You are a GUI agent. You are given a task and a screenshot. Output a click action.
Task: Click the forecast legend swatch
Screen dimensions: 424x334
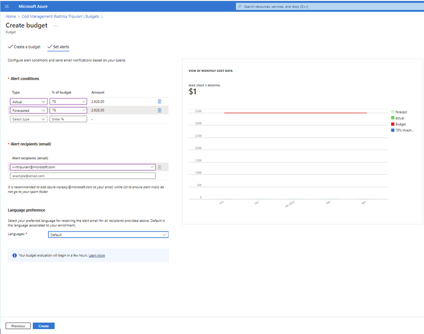(393, 112)
